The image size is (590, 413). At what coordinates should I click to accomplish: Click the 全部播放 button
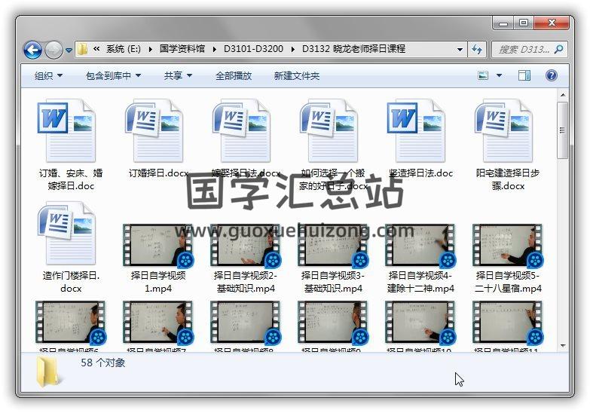(x=234, y=75)
